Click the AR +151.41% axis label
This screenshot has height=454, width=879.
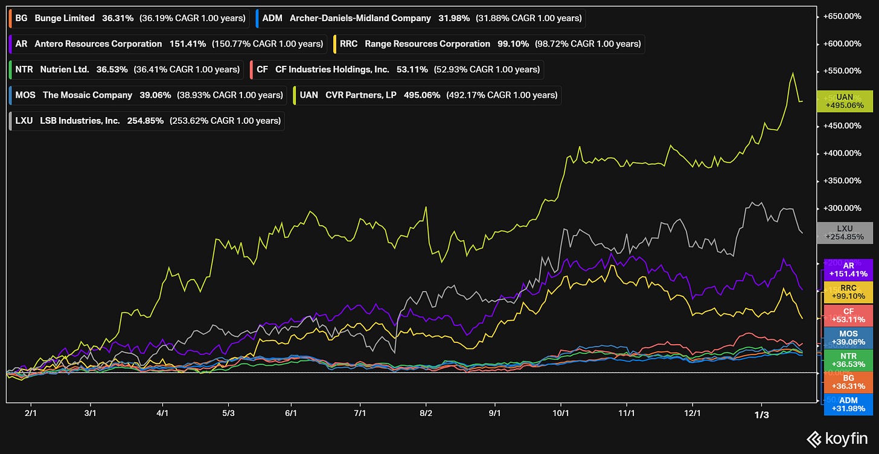(x=848, y=270)
